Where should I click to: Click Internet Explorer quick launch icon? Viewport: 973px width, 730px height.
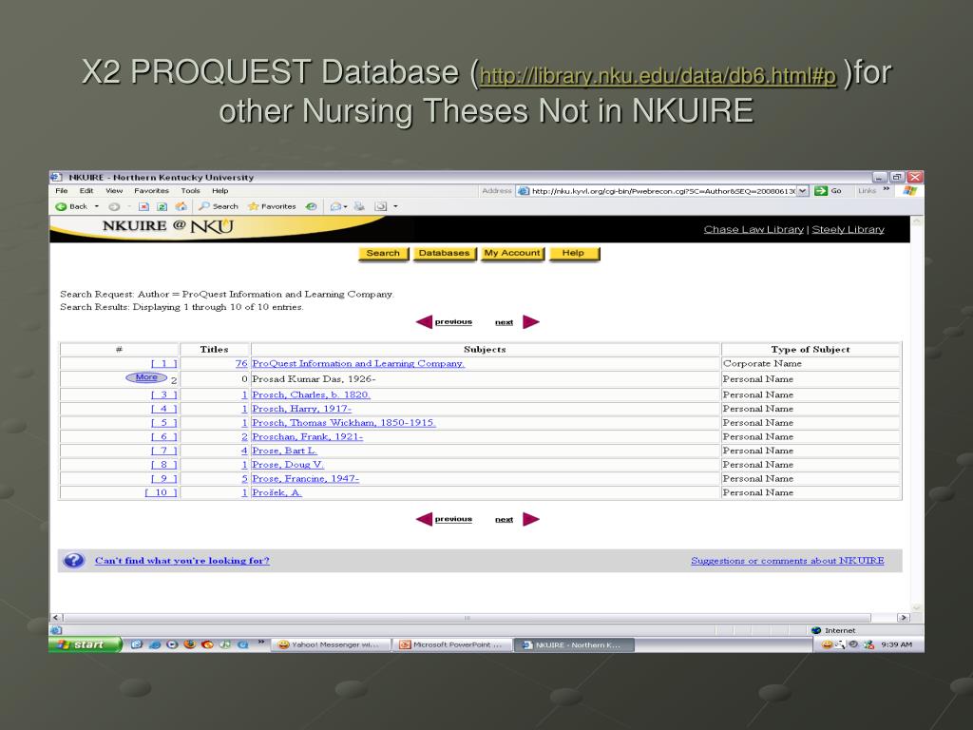pos(155,644)
